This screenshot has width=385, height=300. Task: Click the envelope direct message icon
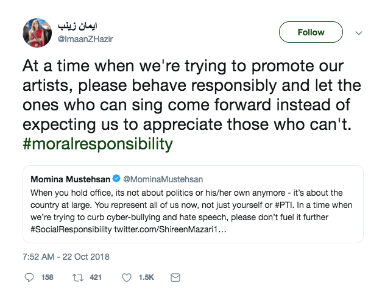tap(175, 277)
